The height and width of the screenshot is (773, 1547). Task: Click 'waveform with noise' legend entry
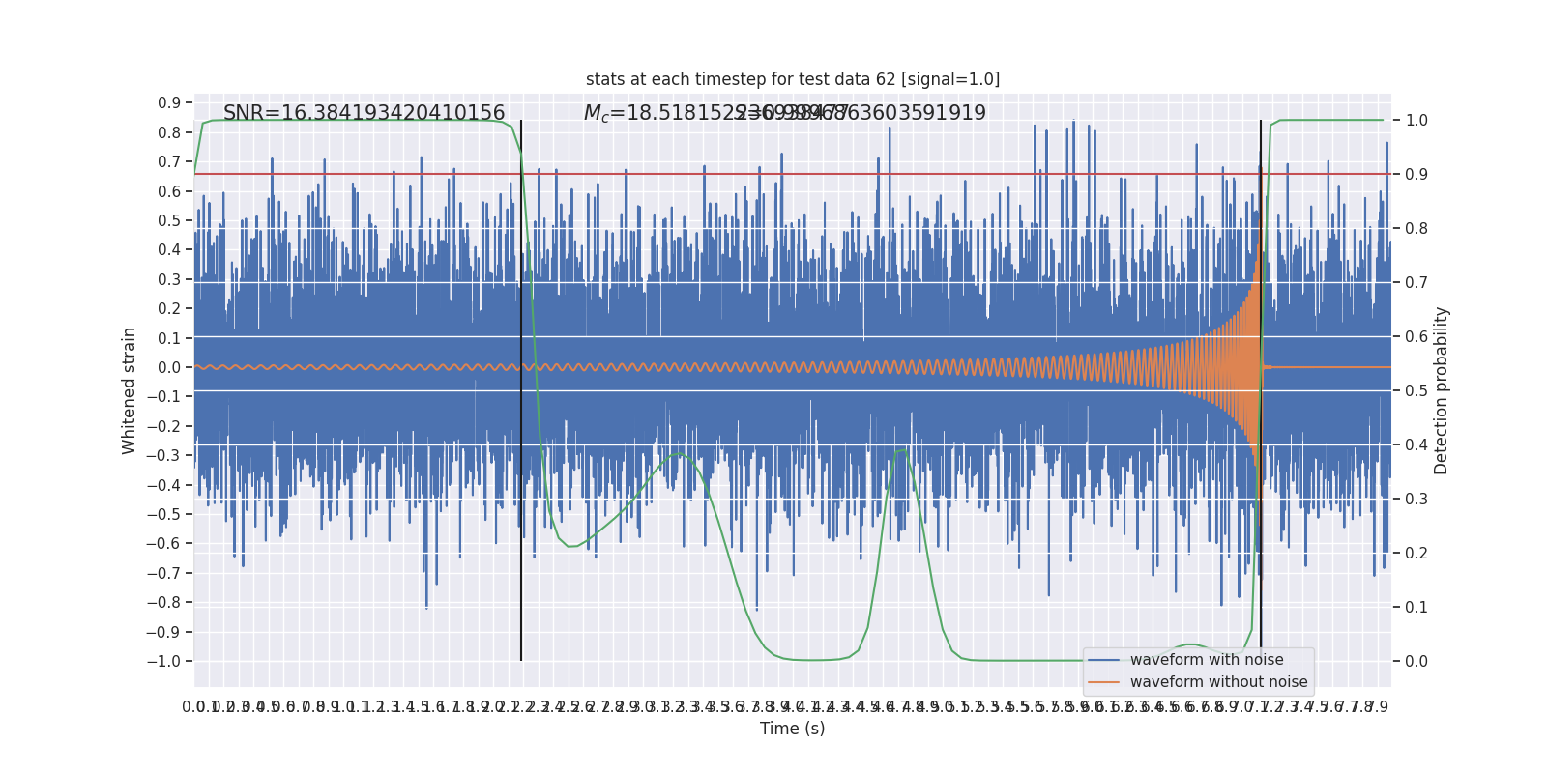[1207, 660]
